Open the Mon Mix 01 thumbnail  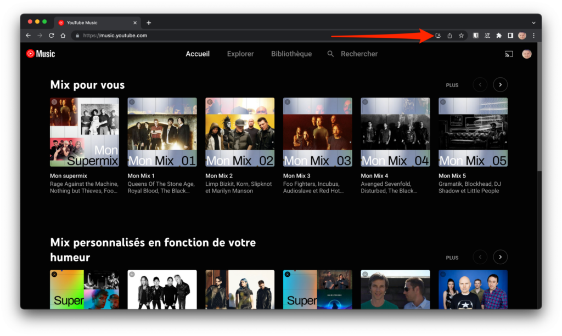pos(162,132)
